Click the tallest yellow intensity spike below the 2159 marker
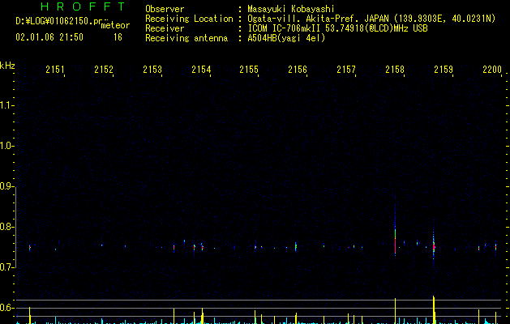510x324 pixels. 434,309
